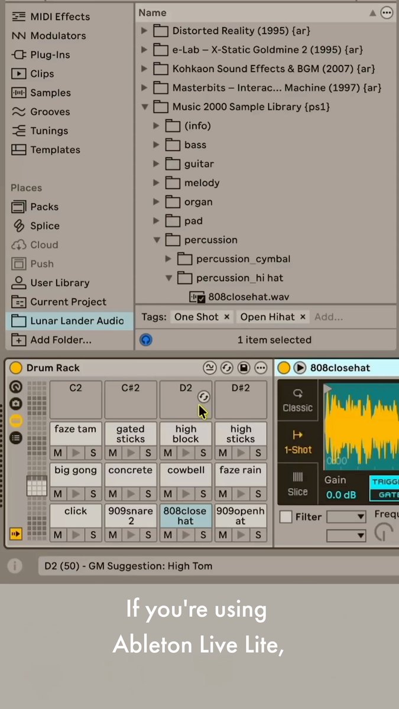The width and height of the screenshot is (399, 709).
Task: Open the upper Filter type dropdown
Action: point(346,517)
